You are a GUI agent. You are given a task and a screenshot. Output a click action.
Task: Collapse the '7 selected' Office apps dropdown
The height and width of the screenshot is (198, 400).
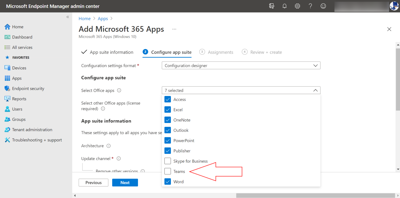tap(315, 90)
